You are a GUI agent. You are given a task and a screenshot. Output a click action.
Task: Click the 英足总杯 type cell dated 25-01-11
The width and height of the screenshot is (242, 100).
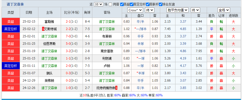11,66
